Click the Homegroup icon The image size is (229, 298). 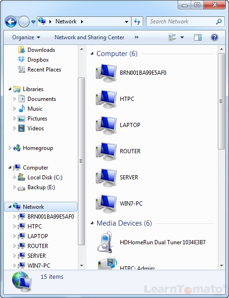click(x=17, y=148)
